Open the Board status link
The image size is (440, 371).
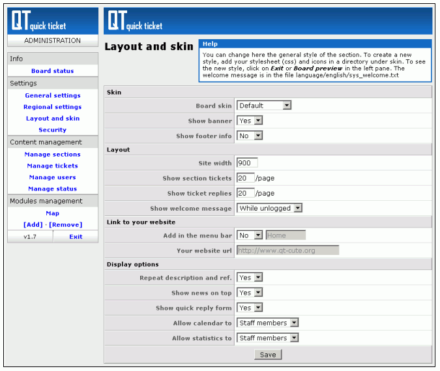pyautogui.click(x=52, y=71)
